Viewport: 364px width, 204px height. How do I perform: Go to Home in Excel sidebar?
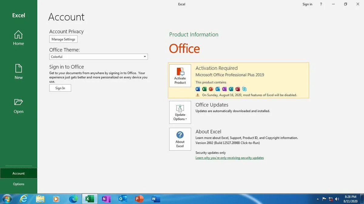(x=18, y=38)
